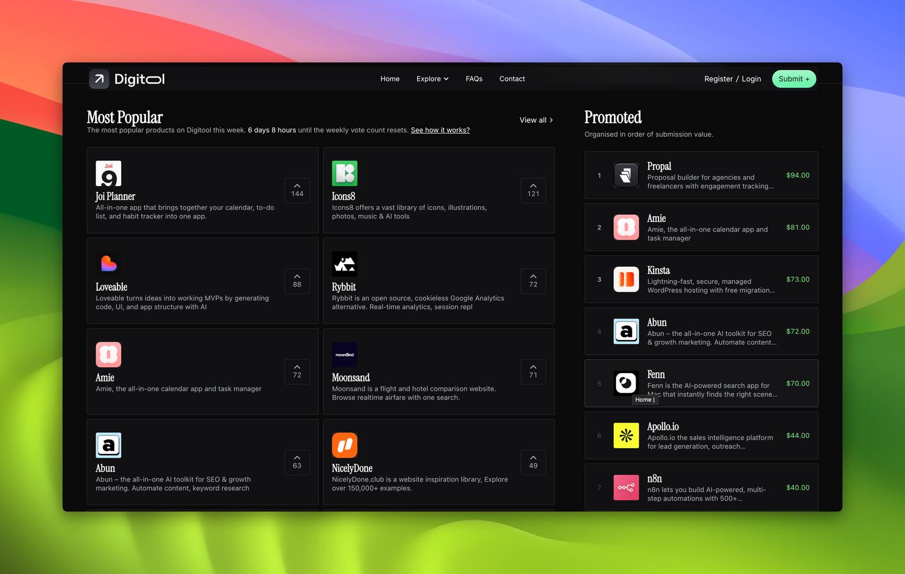
Task: Open the Rybbit logo icon
Action: (344, 264)
